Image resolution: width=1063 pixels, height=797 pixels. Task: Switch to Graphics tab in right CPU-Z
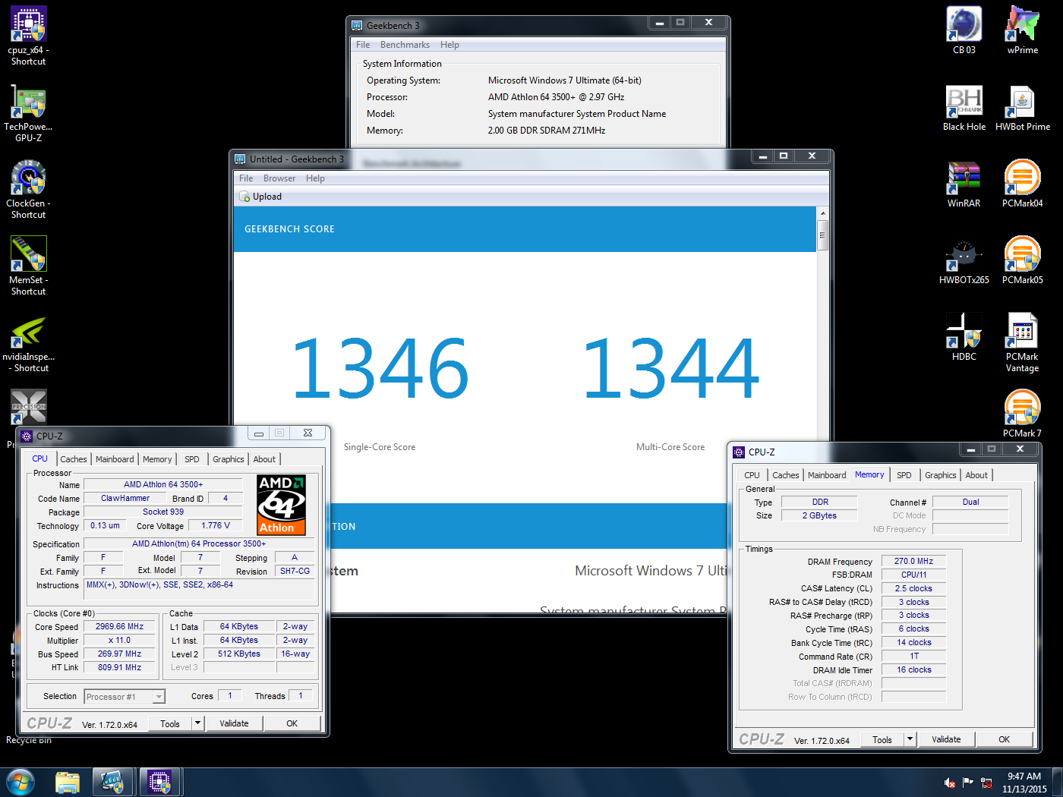pos(941,475)
